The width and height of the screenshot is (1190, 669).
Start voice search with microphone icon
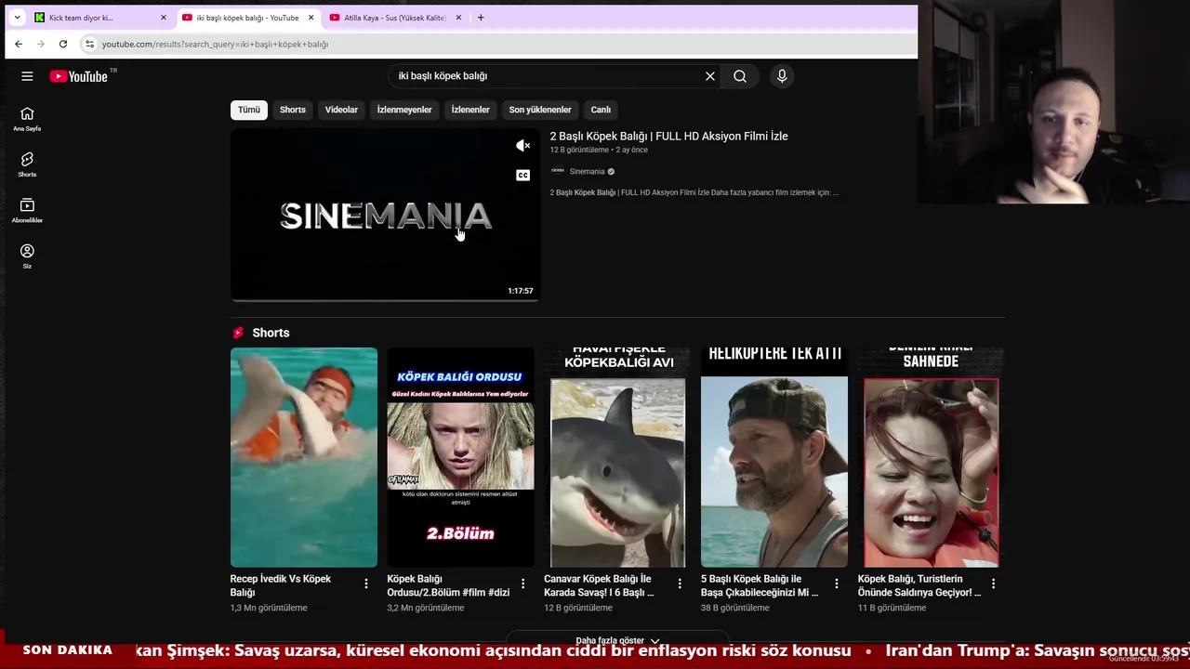782,76
